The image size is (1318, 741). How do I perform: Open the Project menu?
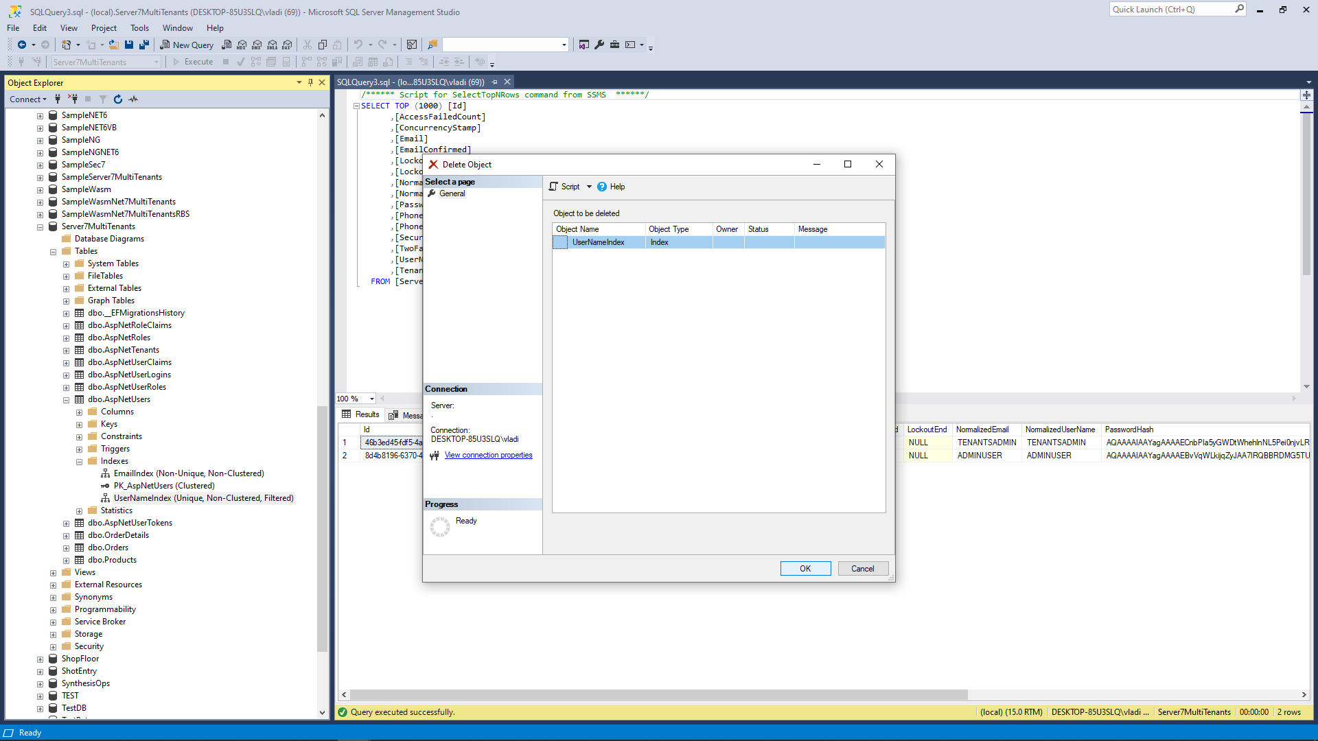click(104, 28)
